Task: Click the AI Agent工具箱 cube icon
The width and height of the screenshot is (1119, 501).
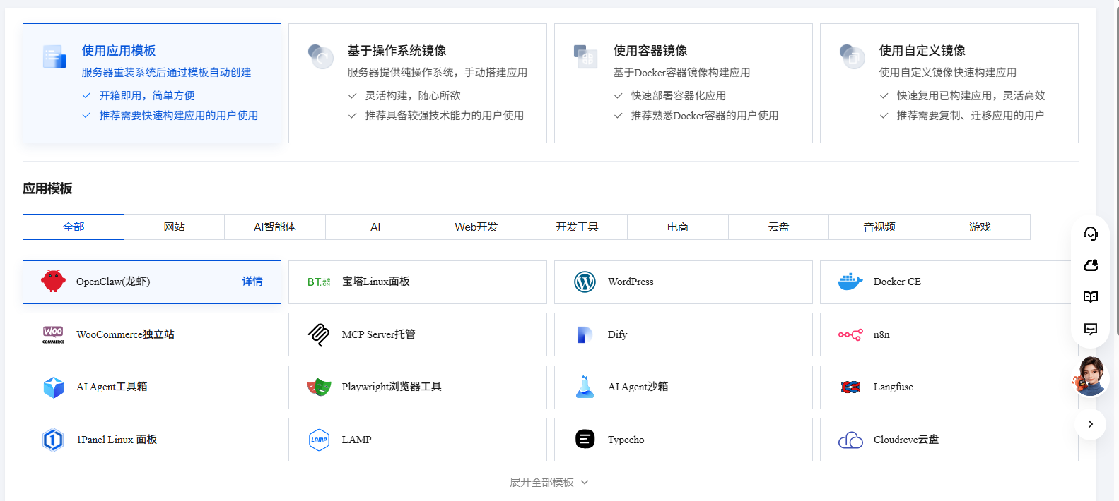Action: (x=53, y=387)
